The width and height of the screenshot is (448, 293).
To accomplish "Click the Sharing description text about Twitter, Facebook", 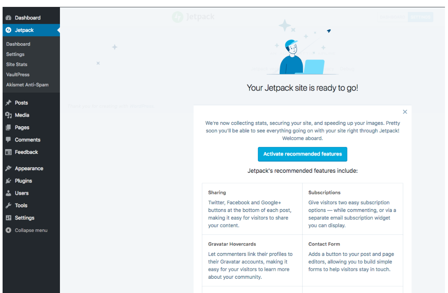I will coord(250,214).
